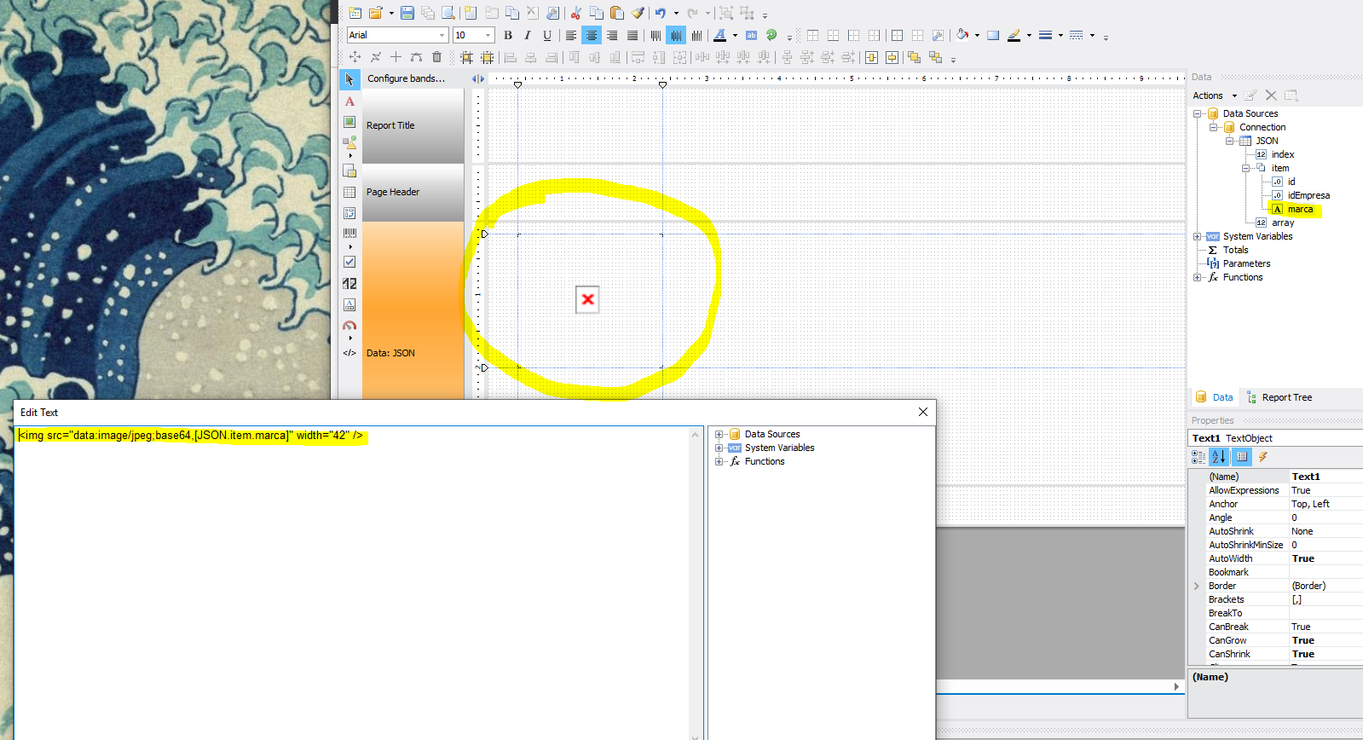The image size is (1363, 740).
Task: Select Totals in Data panel
Action: [x=1235, y=250]
